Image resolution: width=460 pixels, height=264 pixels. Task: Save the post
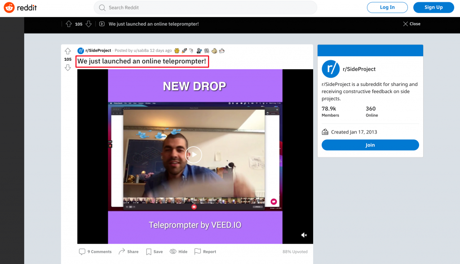click(x=155, y=252)
